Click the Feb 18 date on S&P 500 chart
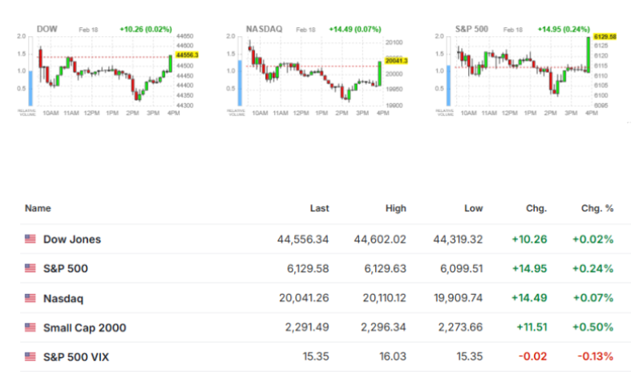 tap(513, 30)
